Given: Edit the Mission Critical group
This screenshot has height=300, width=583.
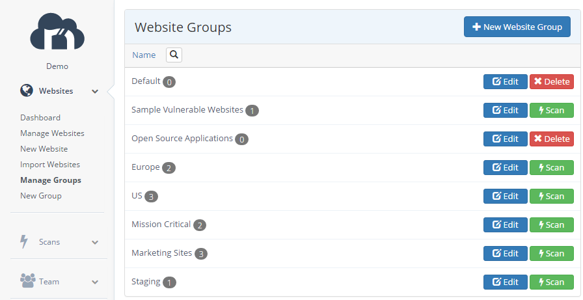Looking at the screenshot, I should [506, 225].
